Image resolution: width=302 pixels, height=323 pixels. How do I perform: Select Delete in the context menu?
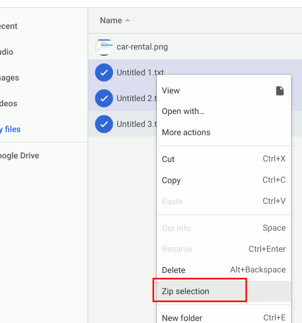click(x=224, y=270)
